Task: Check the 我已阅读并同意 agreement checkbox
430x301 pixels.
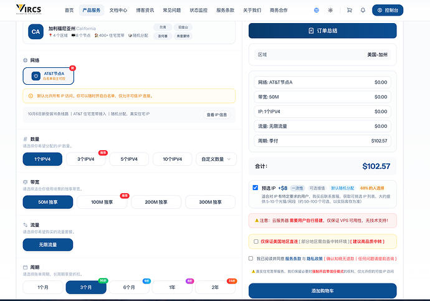Action: [251, 258]
